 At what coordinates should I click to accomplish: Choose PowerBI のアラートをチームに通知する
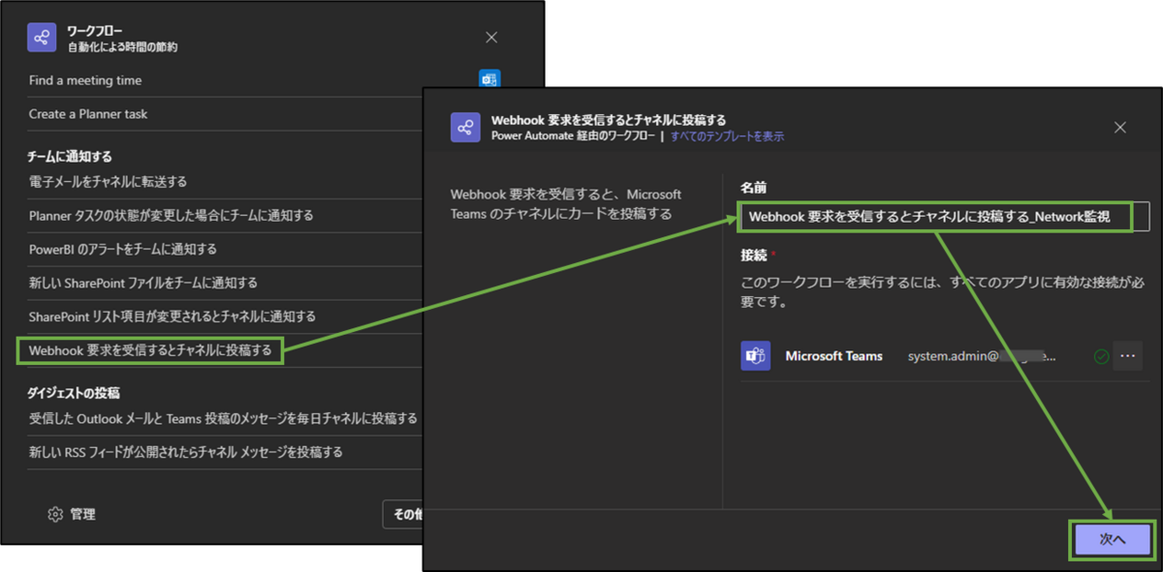[x=123, y=249]
